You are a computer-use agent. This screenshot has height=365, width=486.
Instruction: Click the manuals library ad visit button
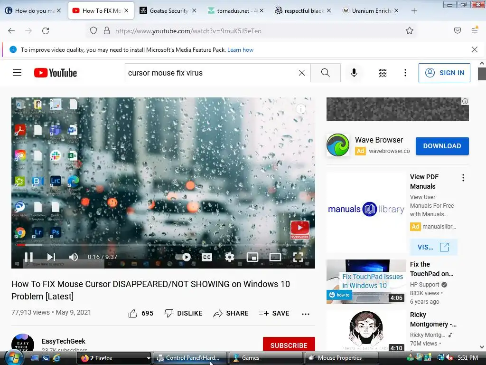pos(433,247)
